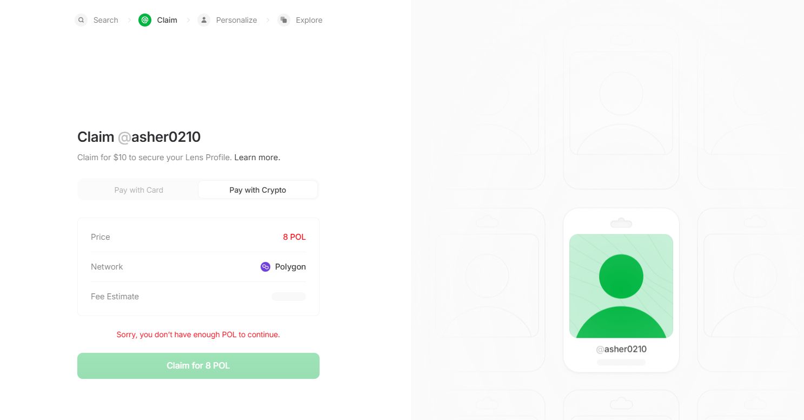This screenshot has width=804, height=420.
Task: Click the chevron between Personalize and Explore
Action: (268, 20)
